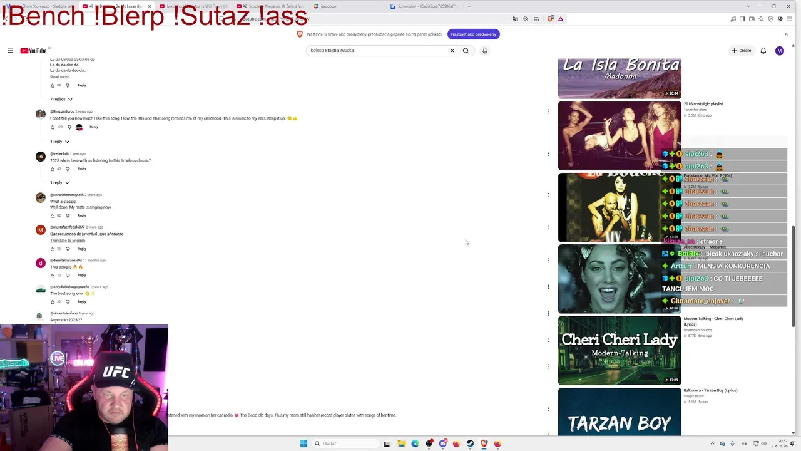Viewport: 801px width, 451px height.
Task: Expand 7 replies thread
Action: [x=61, y=99]
